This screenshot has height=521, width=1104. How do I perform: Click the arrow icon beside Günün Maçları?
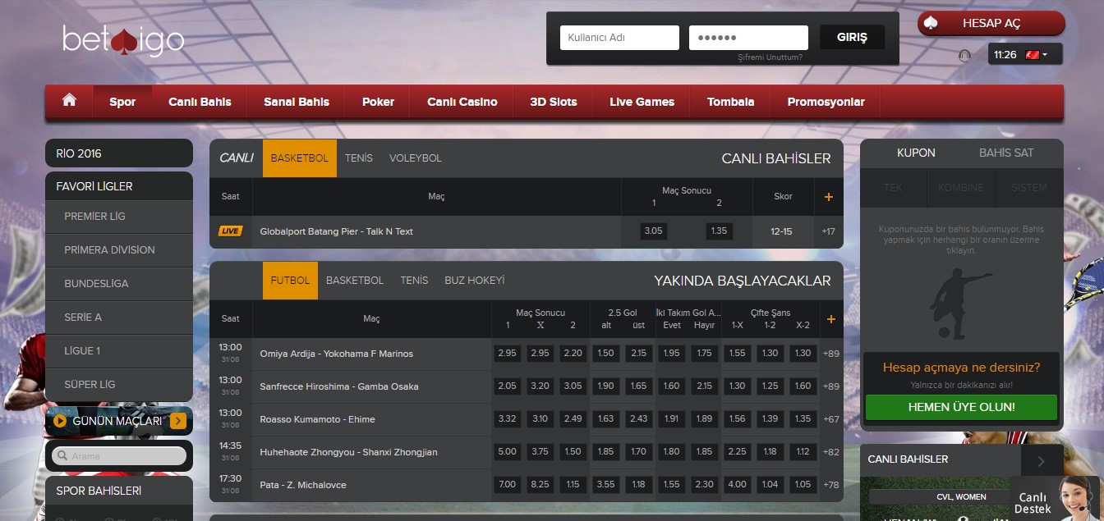[178, 422]
